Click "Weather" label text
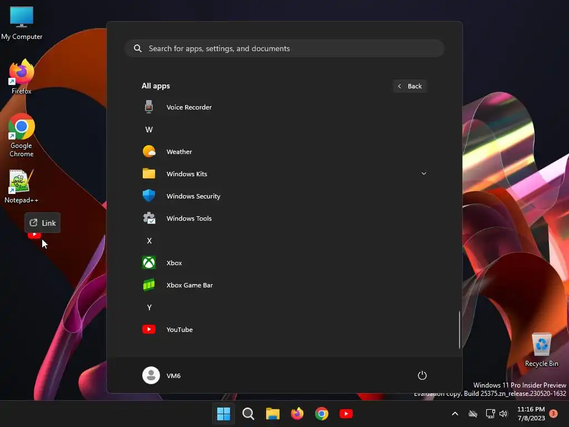Viewport: 569px width, 427px height. pyautogui.click(x=179, y=151)
